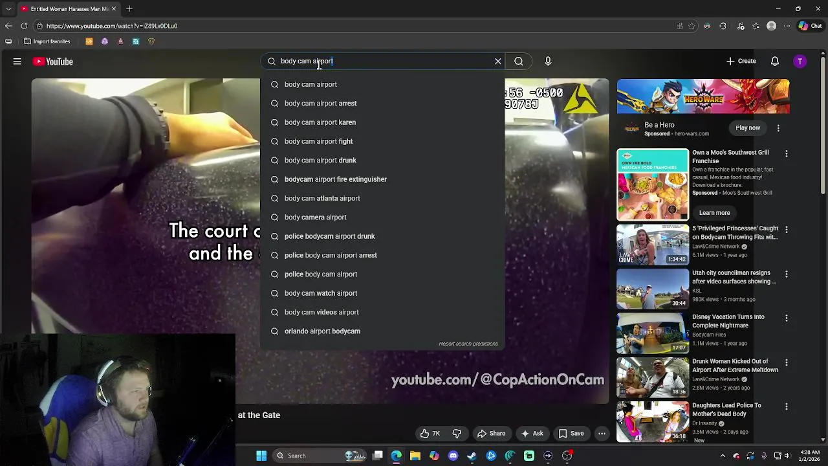Open File Explorer from taskbar

pos(415,456)
